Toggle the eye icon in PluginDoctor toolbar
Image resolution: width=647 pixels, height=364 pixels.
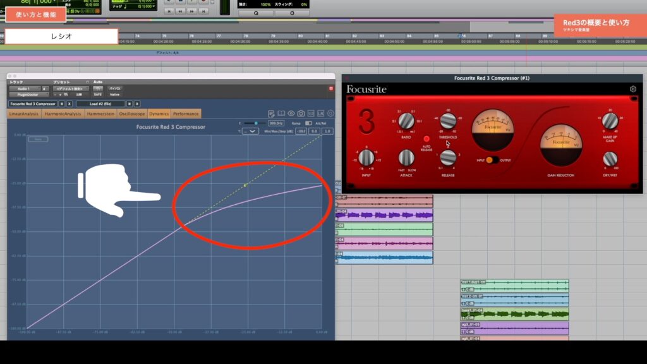[291, 114]
